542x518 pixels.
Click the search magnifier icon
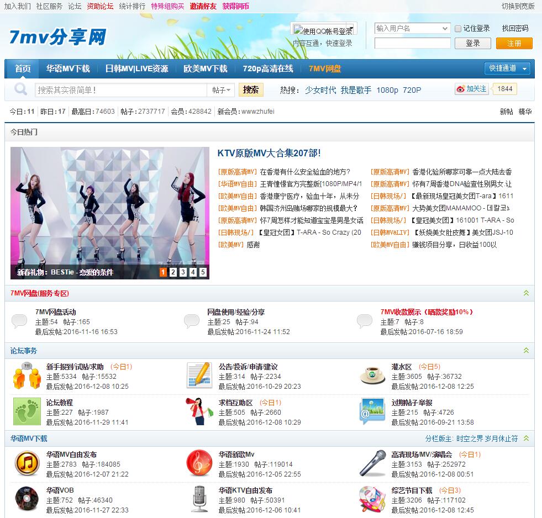[x=20, y=89]
